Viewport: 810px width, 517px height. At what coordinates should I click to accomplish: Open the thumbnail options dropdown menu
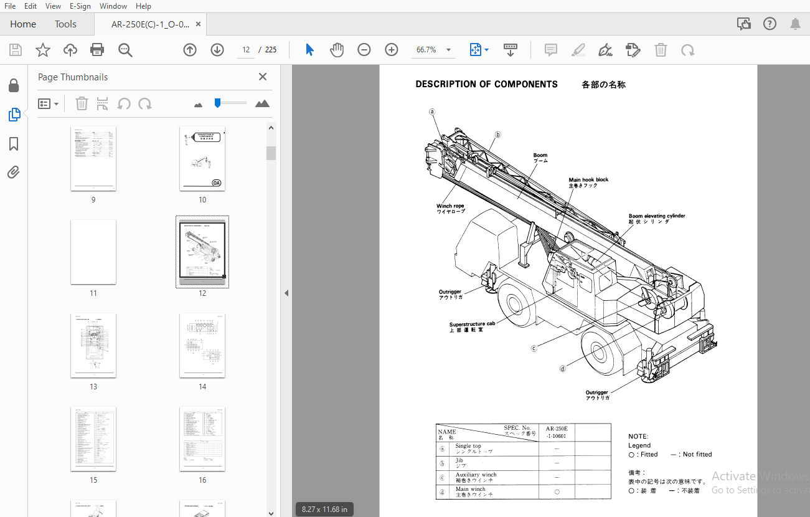pos(48,103)
